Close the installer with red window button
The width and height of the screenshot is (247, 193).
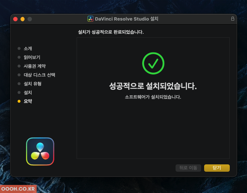15,19
